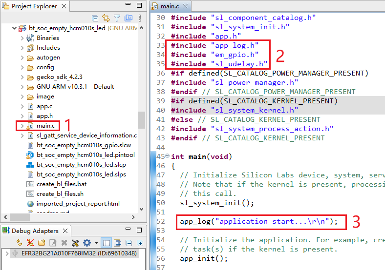
Task: Click disconnect adapter icon with red X
Action: 30,243
